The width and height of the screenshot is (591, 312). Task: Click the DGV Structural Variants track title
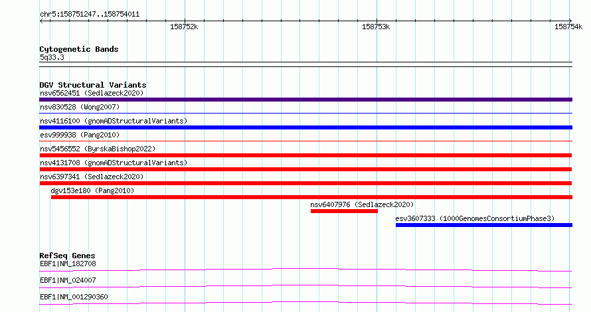[93, 85]
